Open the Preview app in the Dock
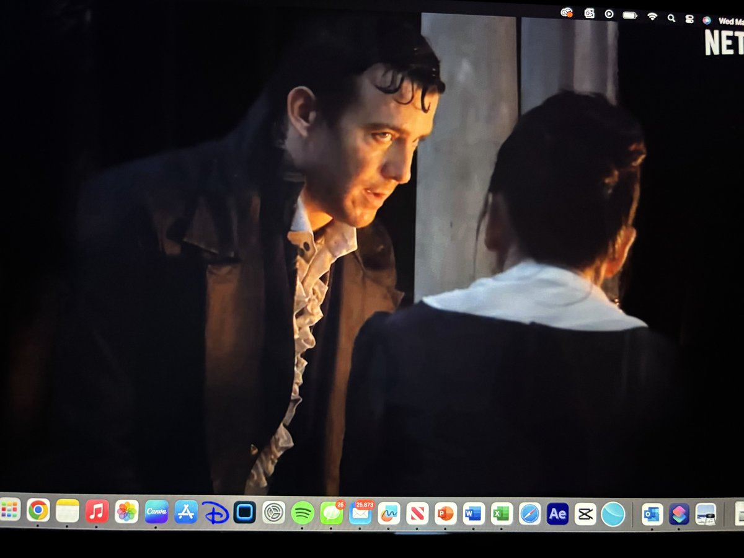Screen dimensions: 744x558 point(706,514)
